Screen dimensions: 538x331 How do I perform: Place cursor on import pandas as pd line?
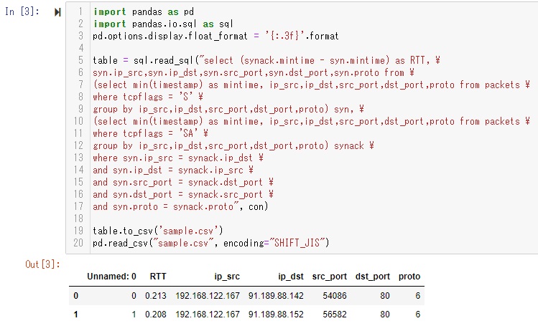(144, 12)
